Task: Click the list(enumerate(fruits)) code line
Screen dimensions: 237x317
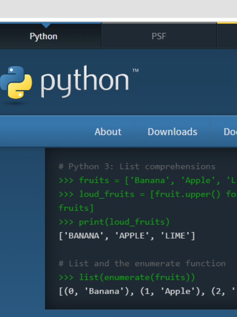Action: pos(127,277)
